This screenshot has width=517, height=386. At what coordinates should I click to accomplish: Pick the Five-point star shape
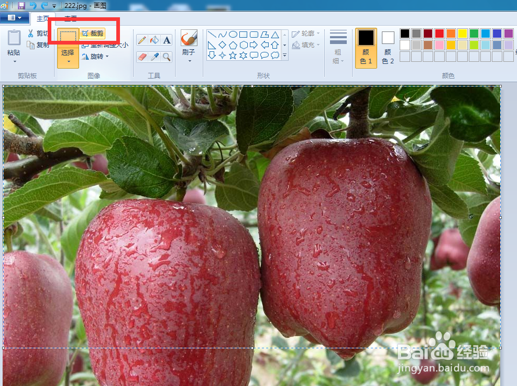233,56
